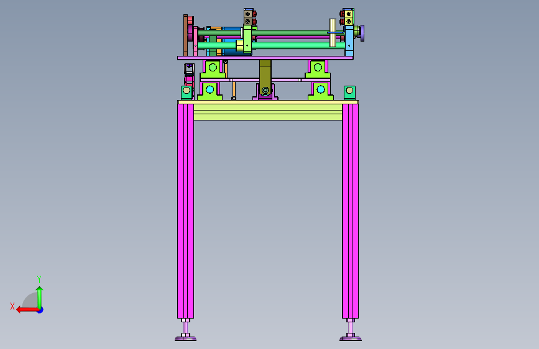Image resolution: width=539 pixels, height=349 pixels.
Task: Click the green Y axis arrow of the triad
Action: pyautogui.click(x=40, y=297)
